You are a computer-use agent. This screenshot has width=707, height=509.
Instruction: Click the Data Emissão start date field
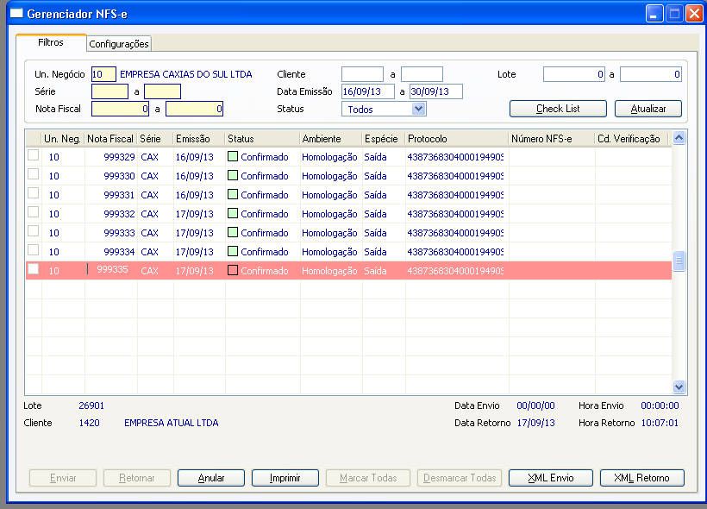coord(368,91)
